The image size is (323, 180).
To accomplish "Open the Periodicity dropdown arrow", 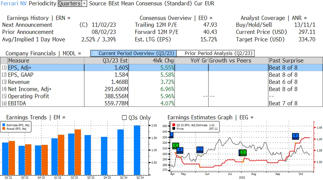I will (84, 3).
